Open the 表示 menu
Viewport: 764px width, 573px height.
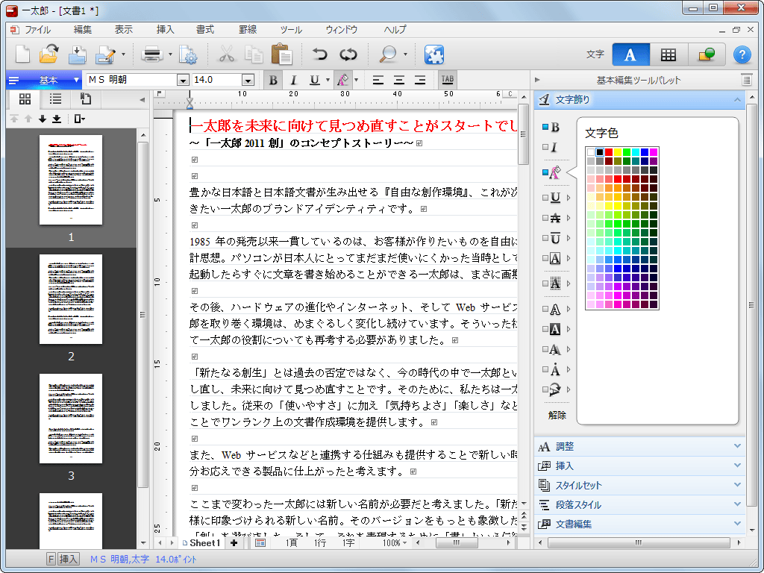coord(123,30)
